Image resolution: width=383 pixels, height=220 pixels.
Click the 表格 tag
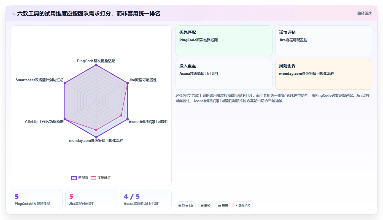[206, 205]
